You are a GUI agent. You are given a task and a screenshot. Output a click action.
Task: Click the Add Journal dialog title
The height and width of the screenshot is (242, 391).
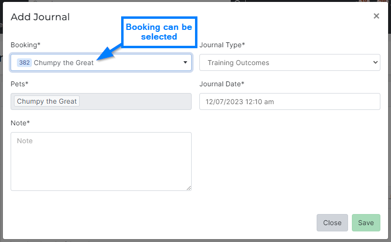click(40, 17)
